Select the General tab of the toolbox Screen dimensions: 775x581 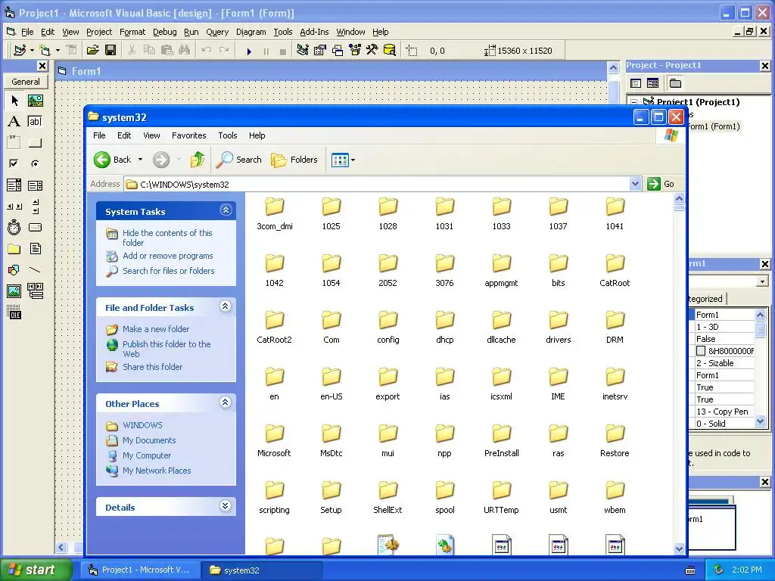point(26,82)
